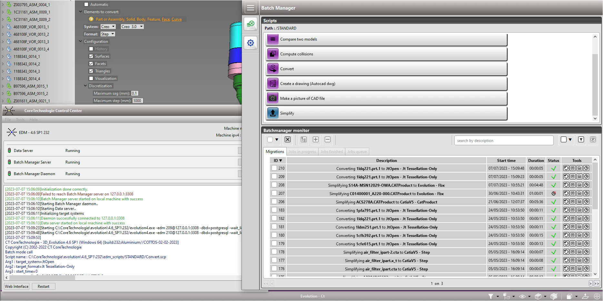
Task: Select the Simplify script
Action: [x=386, y=113]
